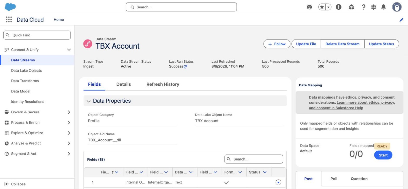Select the Poll tab

click(x=334, y=179)
